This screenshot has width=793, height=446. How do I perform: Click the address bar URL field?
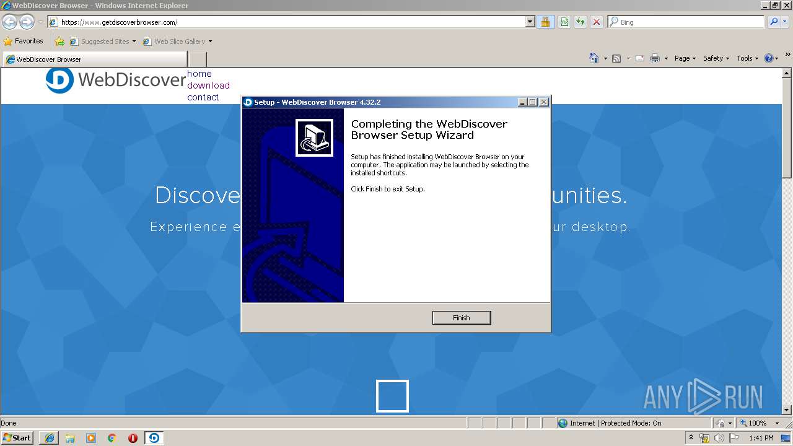pos(286,22)
